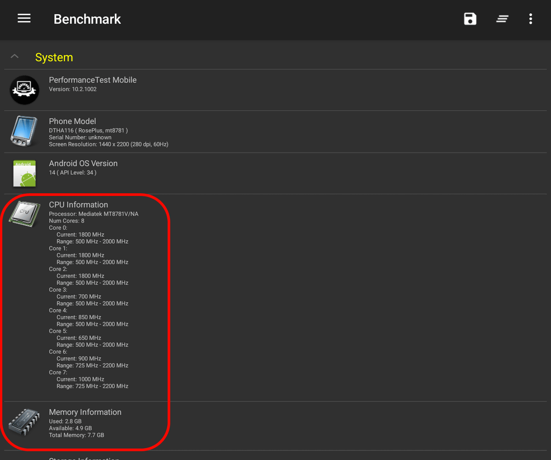Click Current: 650 MHz value
Image resolution: width=551 pixels, height=460 pixels.
(79, 338)
